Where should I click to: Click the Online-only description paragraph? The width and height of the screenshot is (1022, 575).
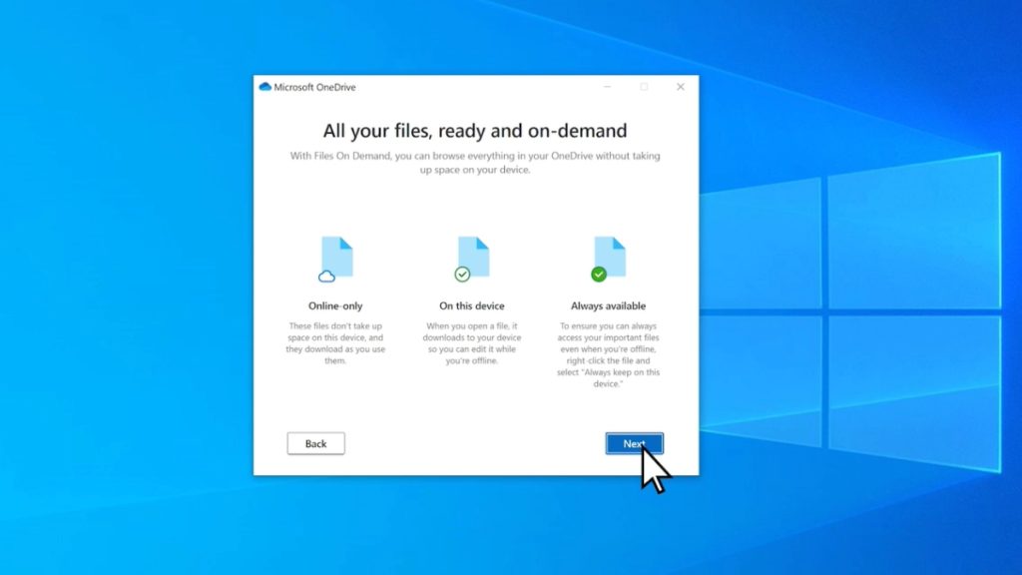click(335, 342)
